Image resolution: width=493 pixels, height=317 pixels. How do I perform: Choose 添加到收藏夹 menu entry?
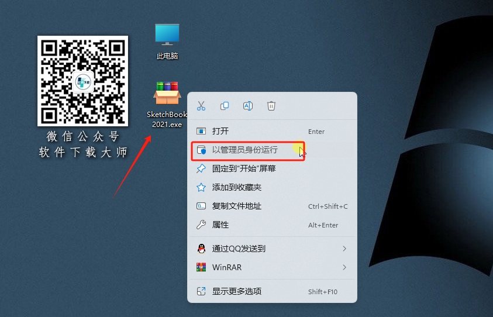272,187
